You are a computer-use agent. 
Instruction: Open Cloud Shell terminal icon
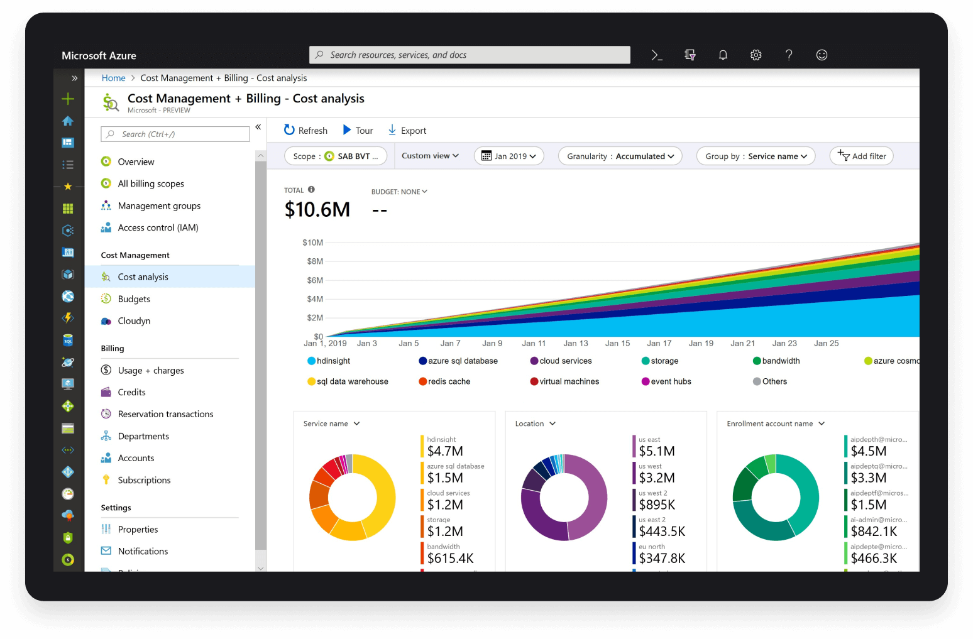pos(657,55)
